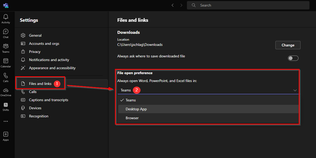The image size is (316, 158).
Task: Open Chat in the left rail
Action: [6, 34]
